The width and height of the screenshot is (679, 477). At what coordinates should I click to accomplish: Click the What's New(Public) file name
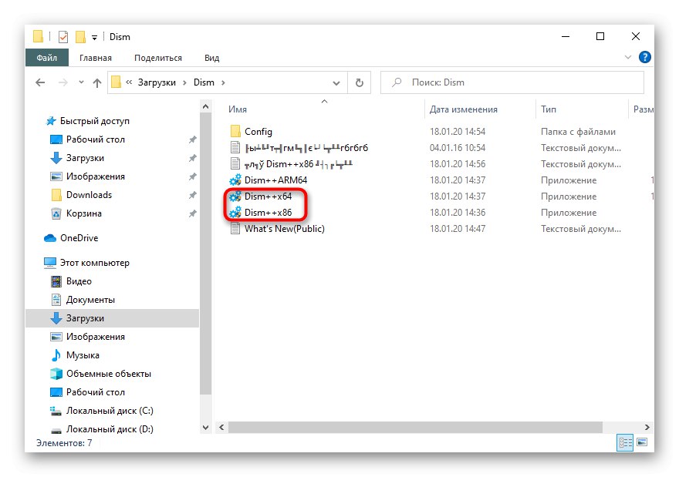click(285, 228)
